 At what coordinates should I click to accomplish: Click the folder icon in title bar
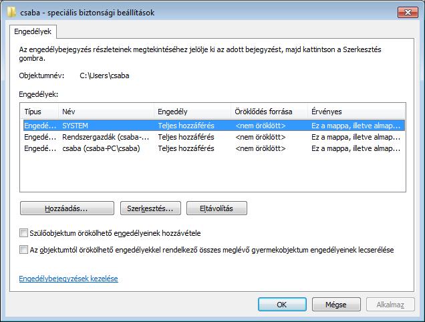coord(11,12)
